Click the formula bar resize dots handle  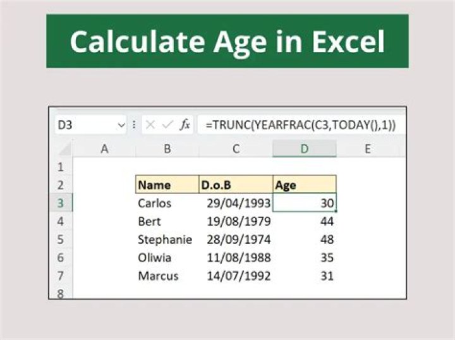[x=134, y=124]
